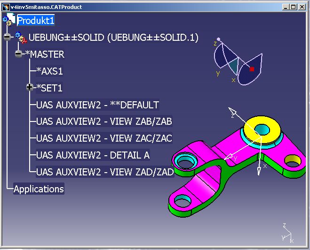Select the Produkt1 root node label
Image resolution: width=310 pixels, height=250 pixels.
pyautogui.click(x=36, y=20)
